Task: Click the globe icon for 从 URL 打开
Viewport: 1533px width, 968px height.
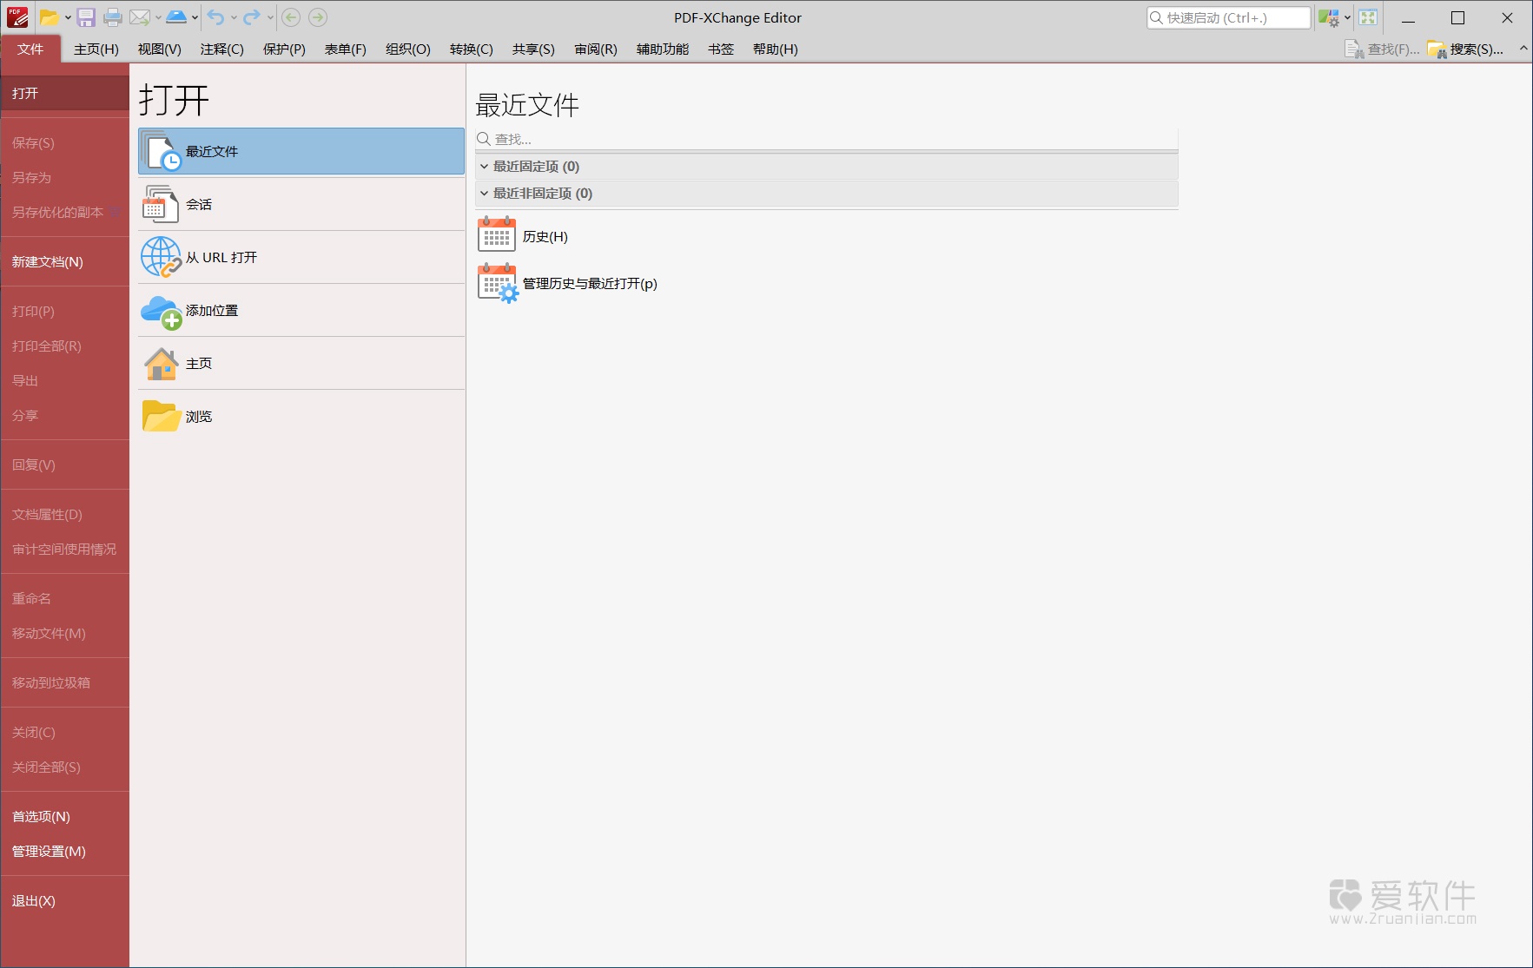Action: click(162, 257)
